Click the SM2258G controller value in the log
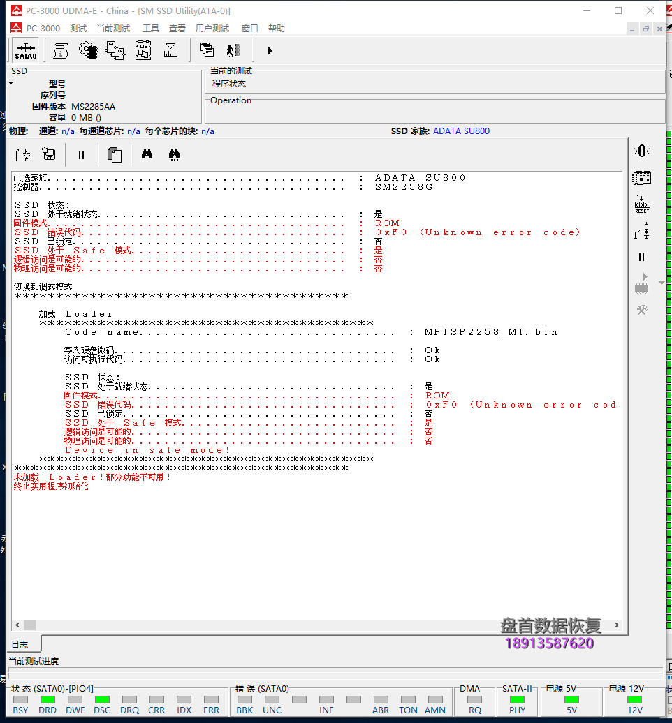Viewport: 672px width, 723px height. pyautogui.click(x=404, y=187)
